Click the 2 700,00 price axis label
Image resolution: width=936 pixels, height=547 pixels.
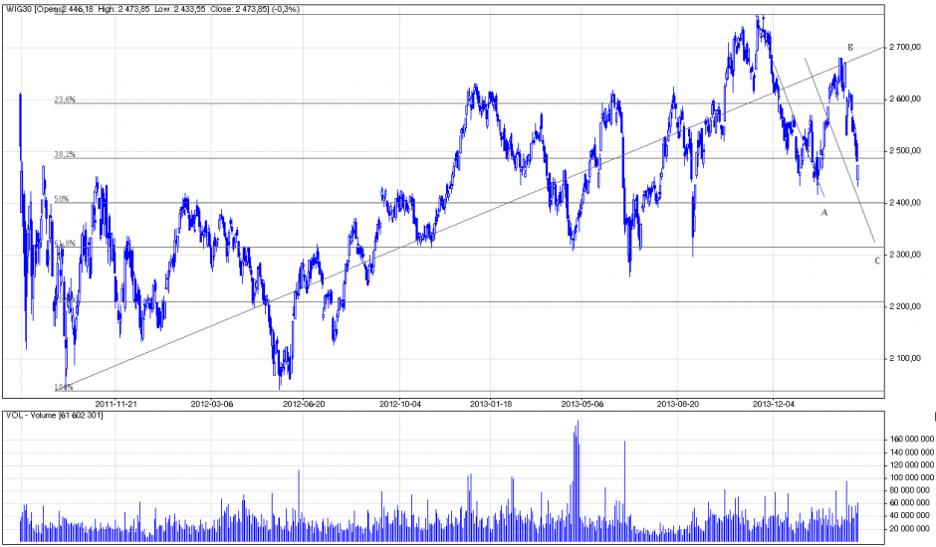pos(908,47)
